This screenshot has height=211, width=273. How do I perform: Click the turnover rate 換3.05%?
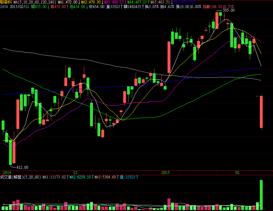pos(152,7)
